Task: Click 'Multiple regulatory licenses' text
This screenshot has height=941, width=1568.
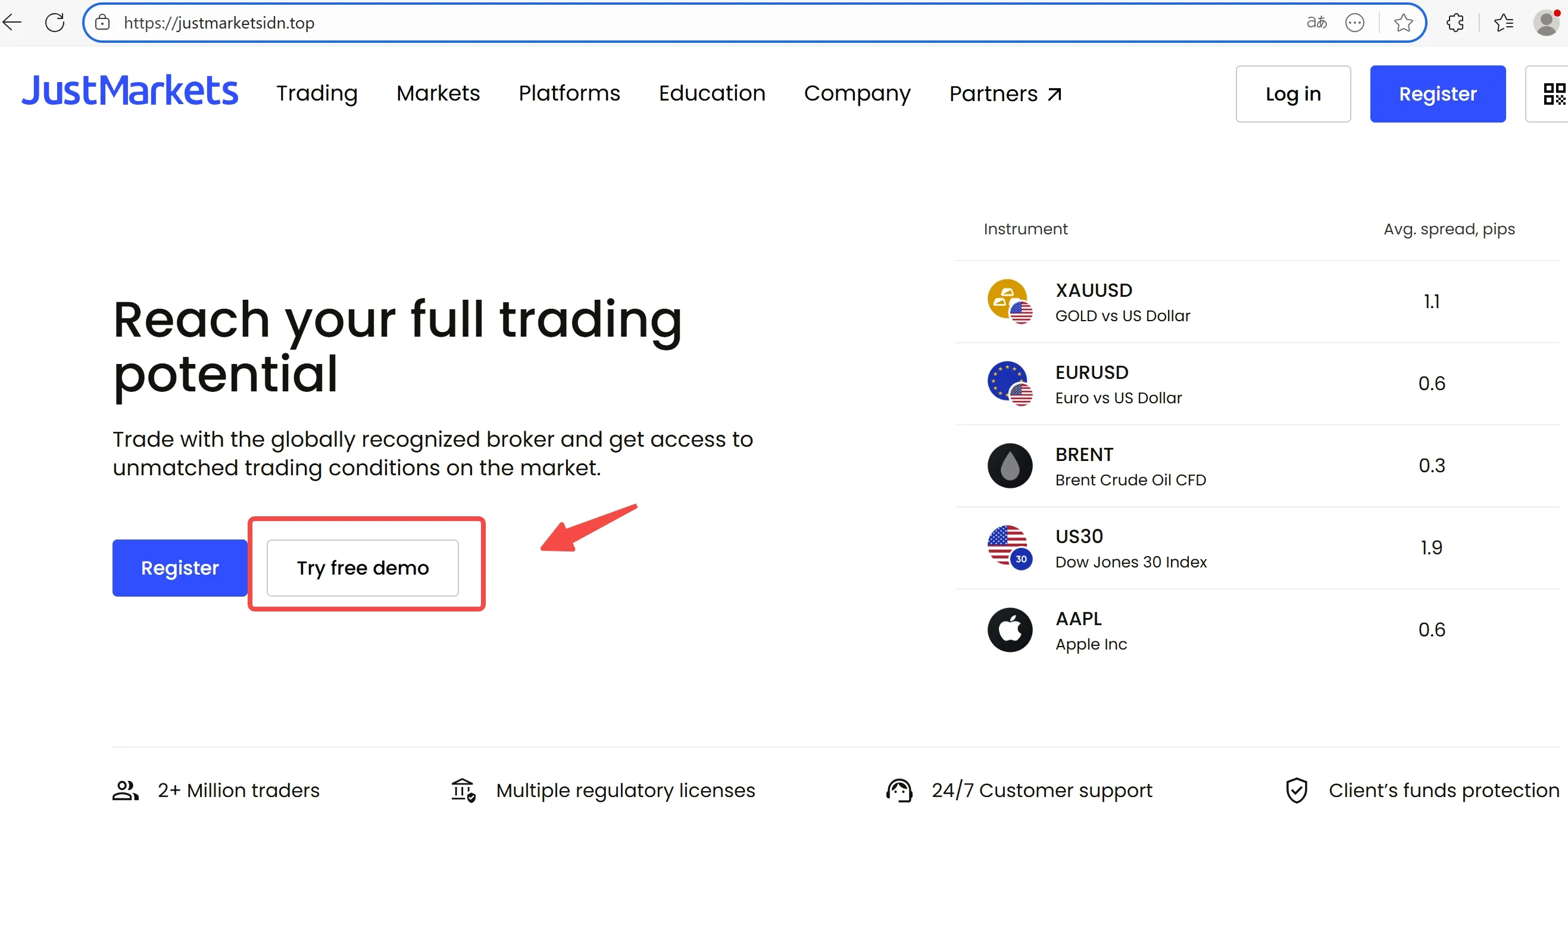Action: [626, 790]
